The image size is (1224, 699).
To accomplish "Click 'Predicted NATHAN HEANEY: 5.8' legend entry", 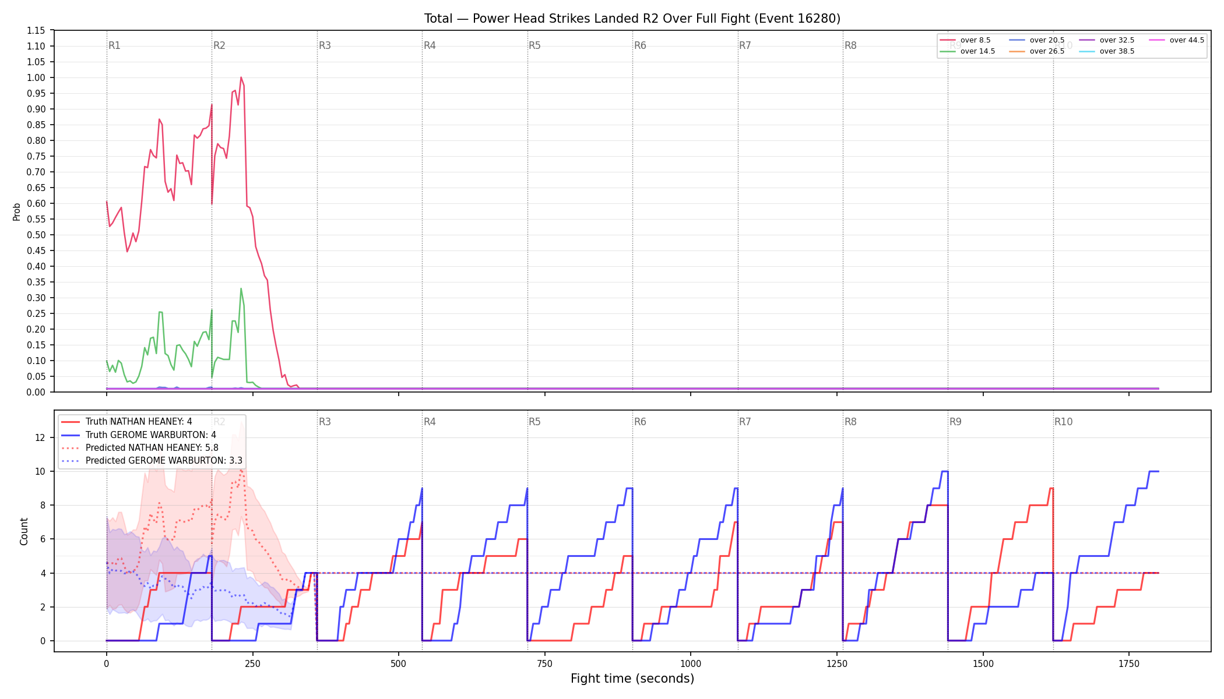I will [140, 448].
